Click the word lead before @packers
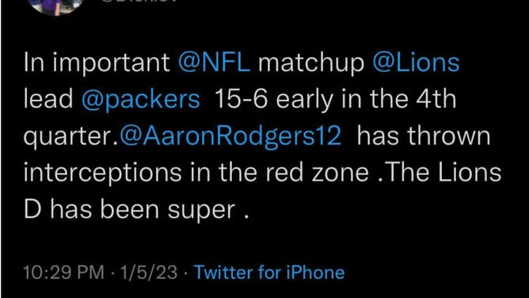 pos(48,100)
